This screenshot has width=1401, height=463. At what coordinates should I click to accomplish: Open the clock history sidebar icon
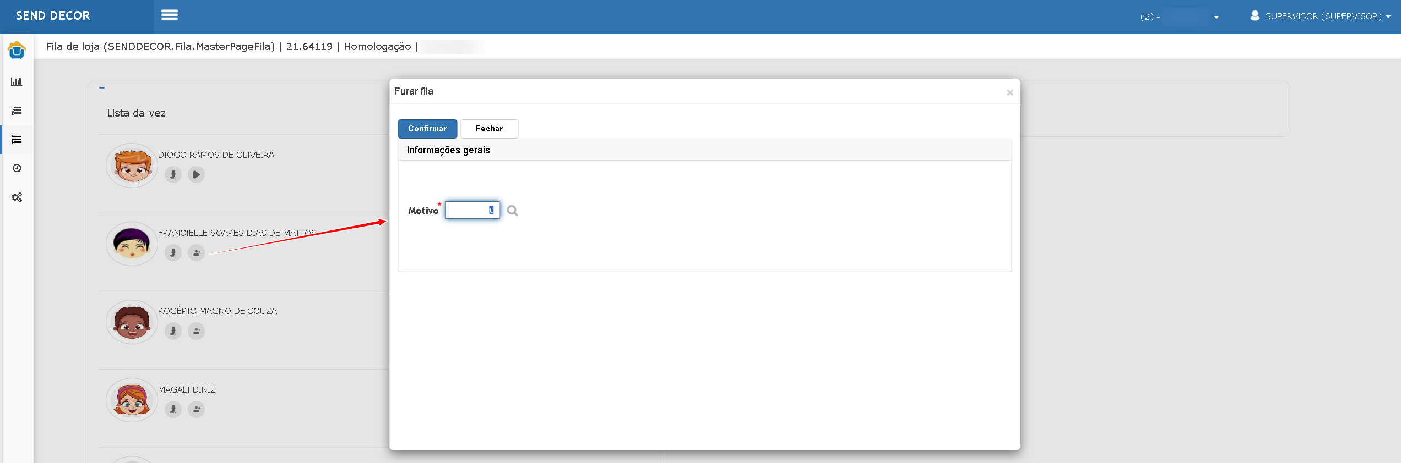tap(17, 168)
